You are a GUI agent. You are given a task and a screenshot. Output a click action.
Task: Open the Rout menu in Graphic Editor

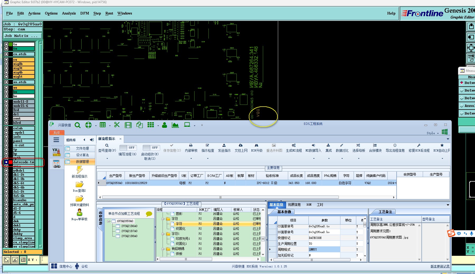pos(109,13)
